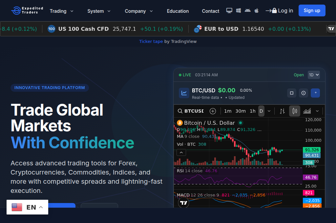Click the square fullscreen icon near the plus button
Screen dimensions: 336x223
point(291,93)
